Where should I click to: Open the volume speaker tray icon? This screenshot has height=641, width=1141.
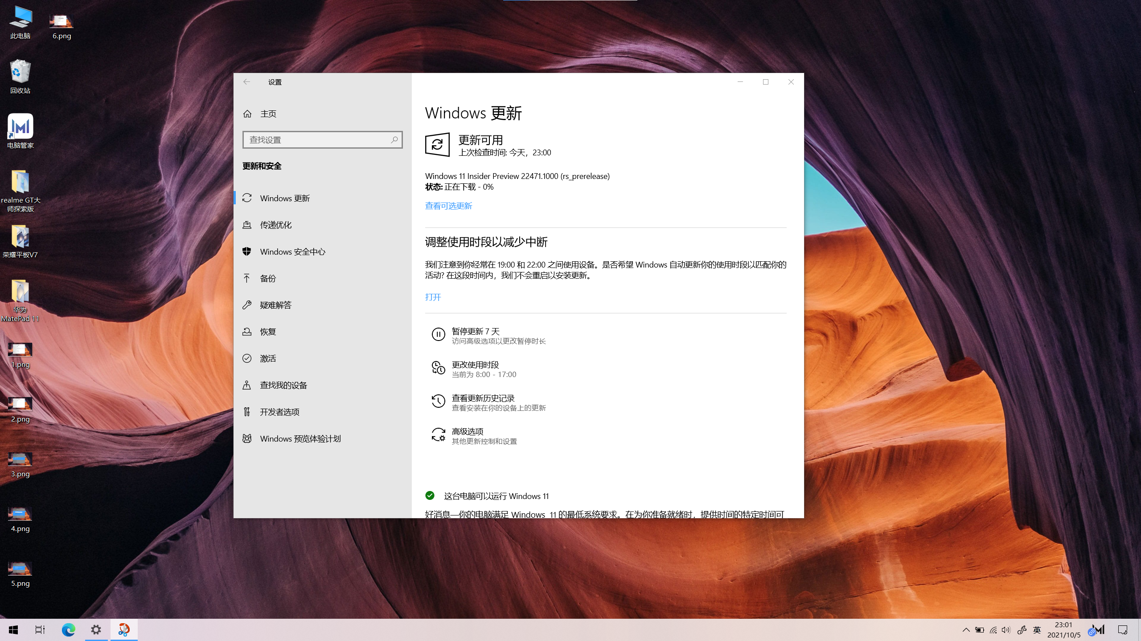tap(1006, 630)
